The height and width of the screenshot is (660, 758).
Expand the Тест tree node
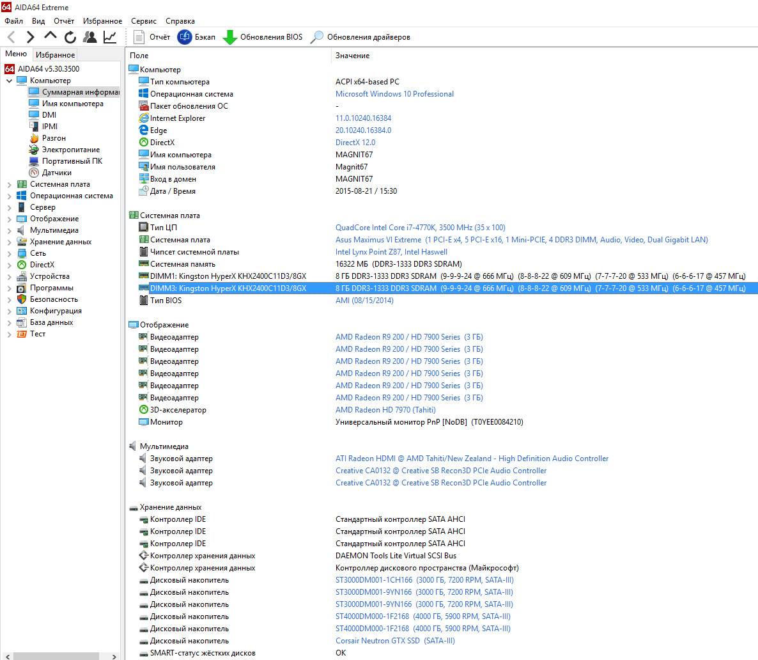click(x=9, y=334)
